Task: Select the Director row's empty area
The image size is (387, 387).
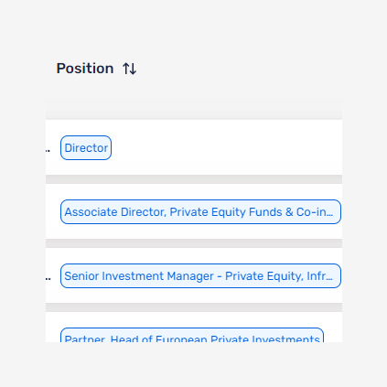Action: click(227, 147)
